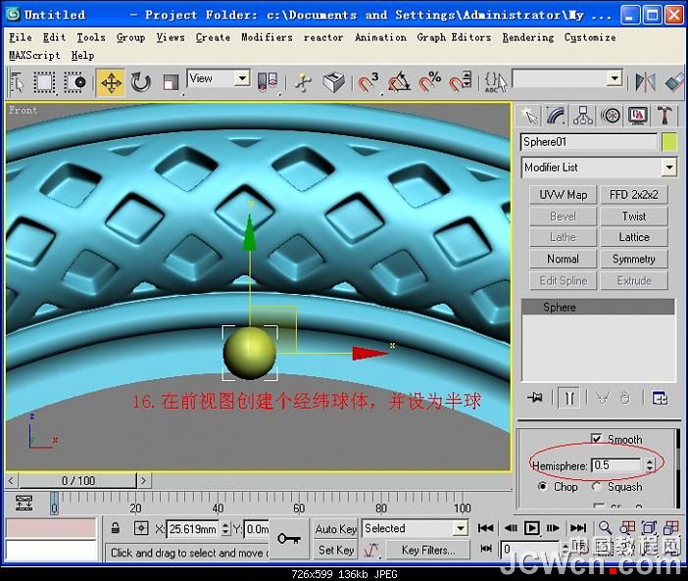This screenshot has width=688, height=581.
Task: Apply the FFD 2x2x2 modifier
Action: [634, 195]
